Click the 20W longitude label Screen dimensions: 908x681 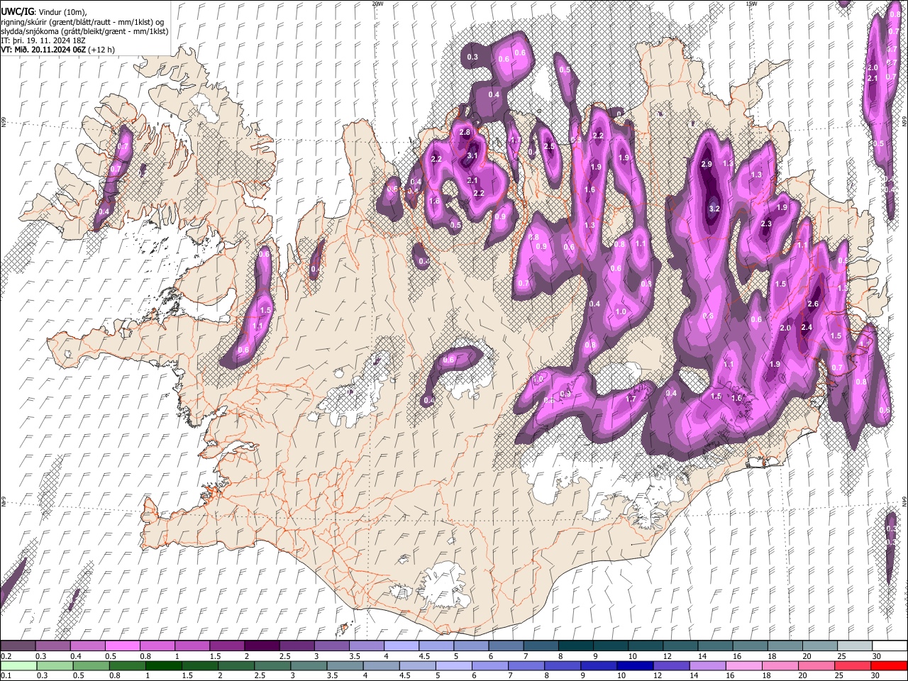pos(377,4)
